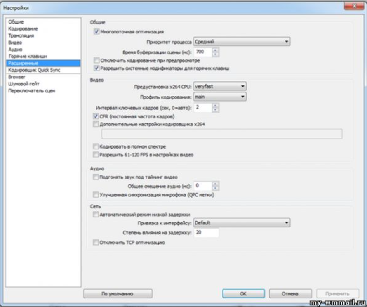Click the OK button
This screenshot has height=307, width=367.
[x=243, y=294]
